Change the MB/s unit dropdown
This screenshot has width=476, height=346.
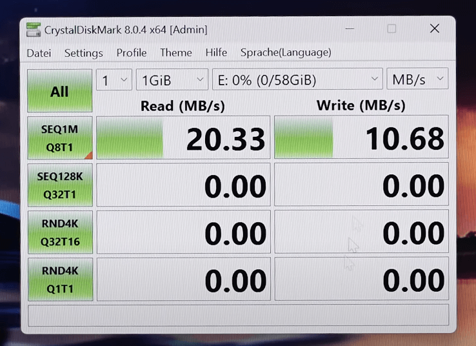click(x=417, y=80)
